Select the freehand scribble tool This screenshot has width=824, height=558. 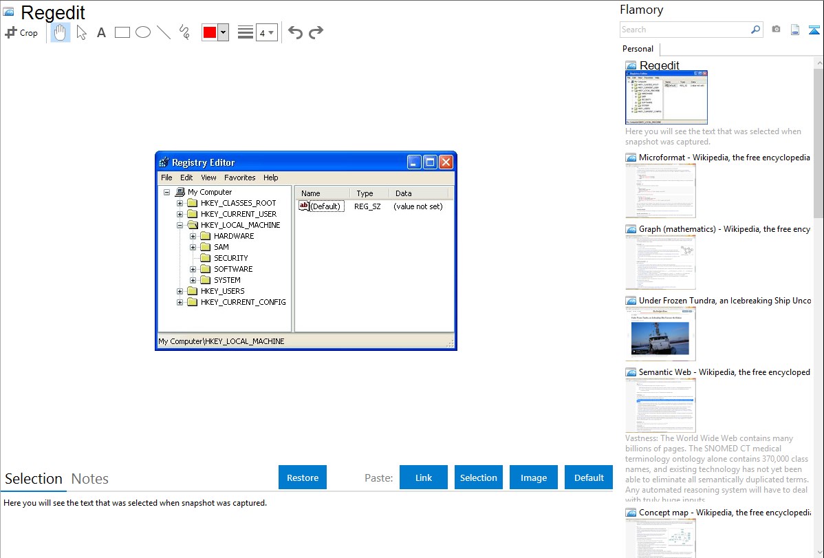coord(184,32)
